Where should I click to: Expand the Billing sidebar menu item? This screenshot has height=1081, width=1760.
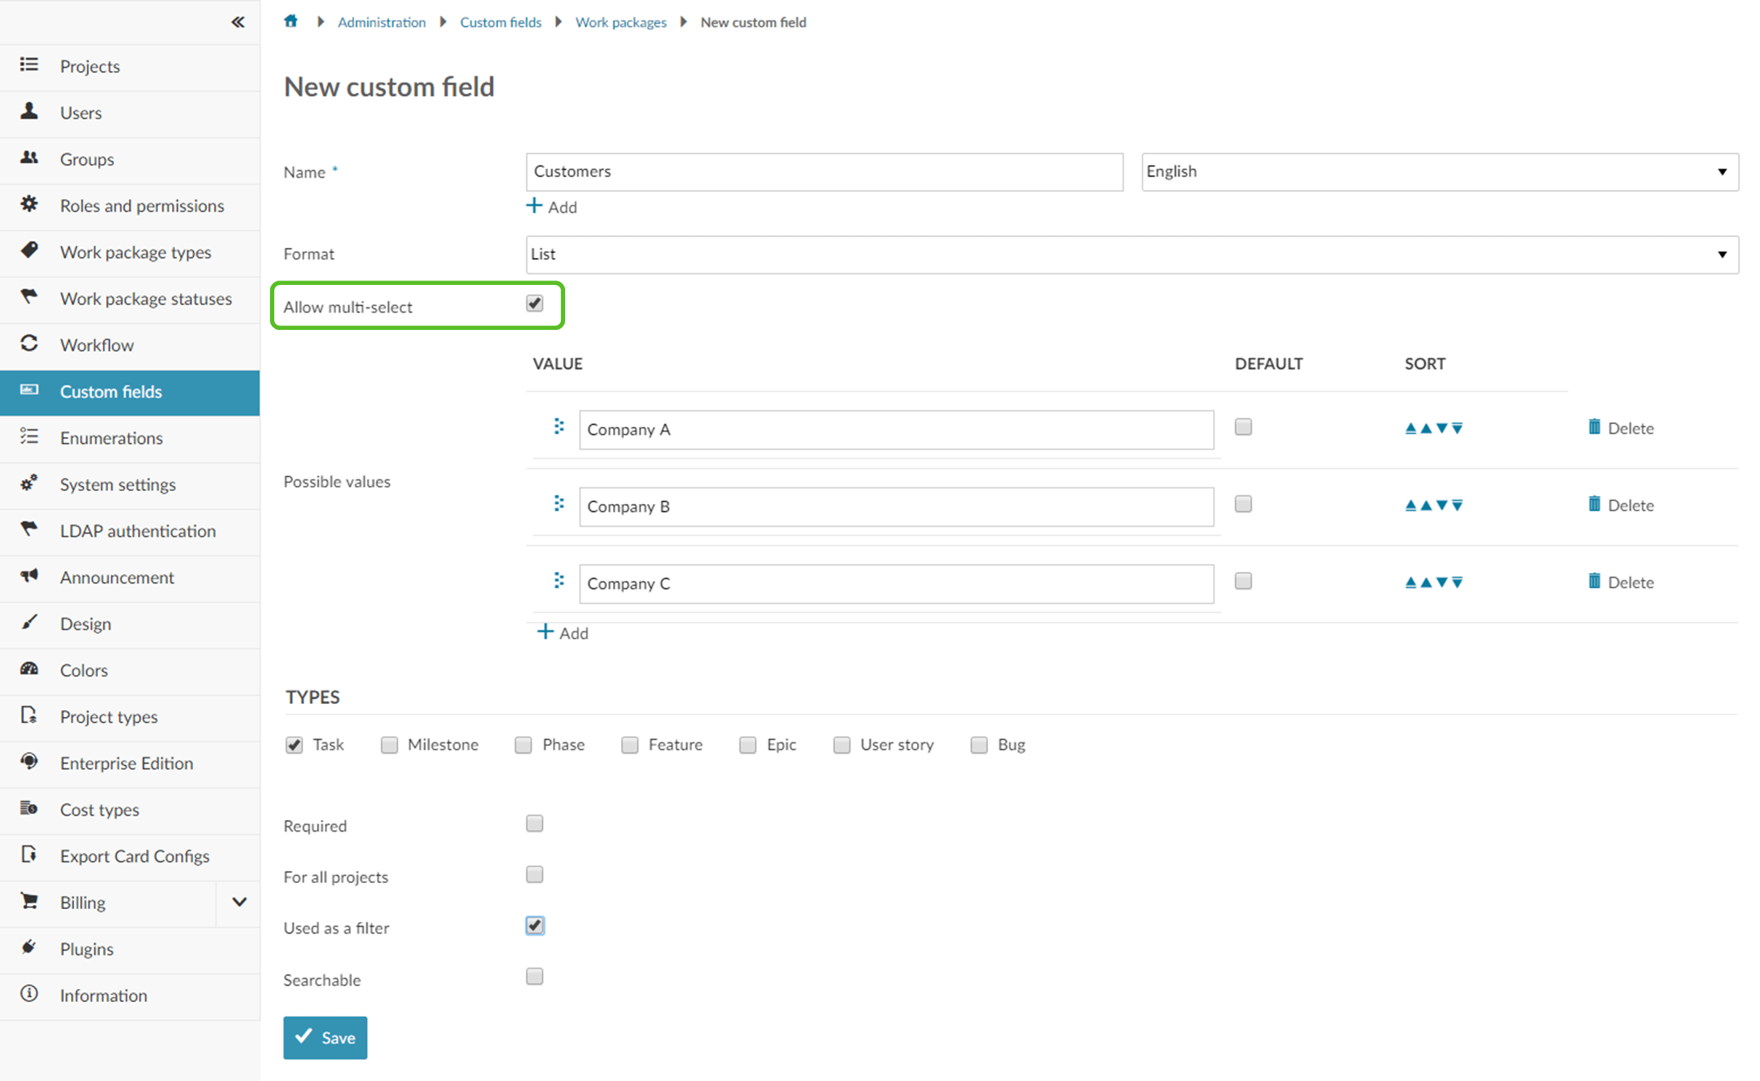pos(239,901)
